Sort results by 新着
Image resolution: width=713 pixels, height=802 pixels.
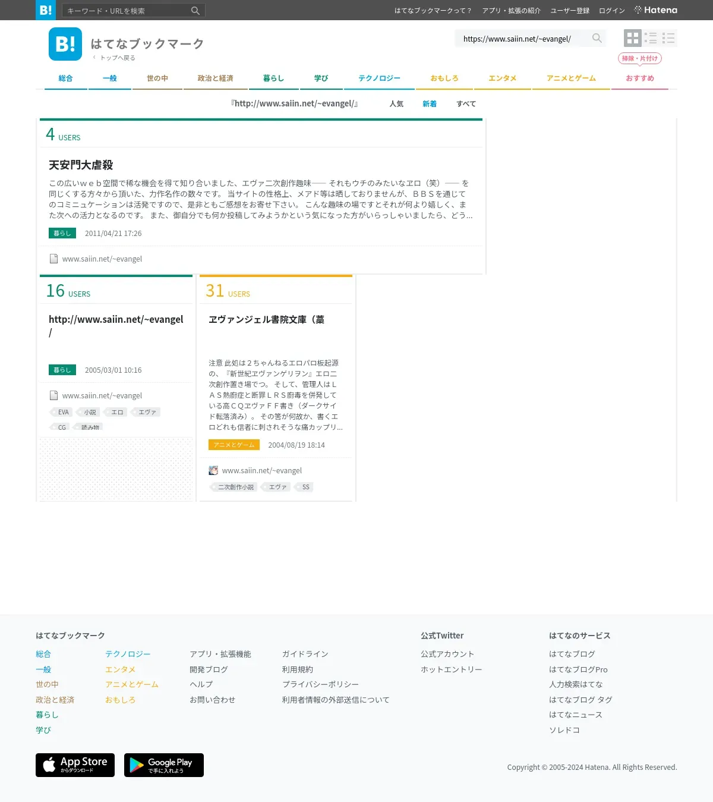(430, 103)
